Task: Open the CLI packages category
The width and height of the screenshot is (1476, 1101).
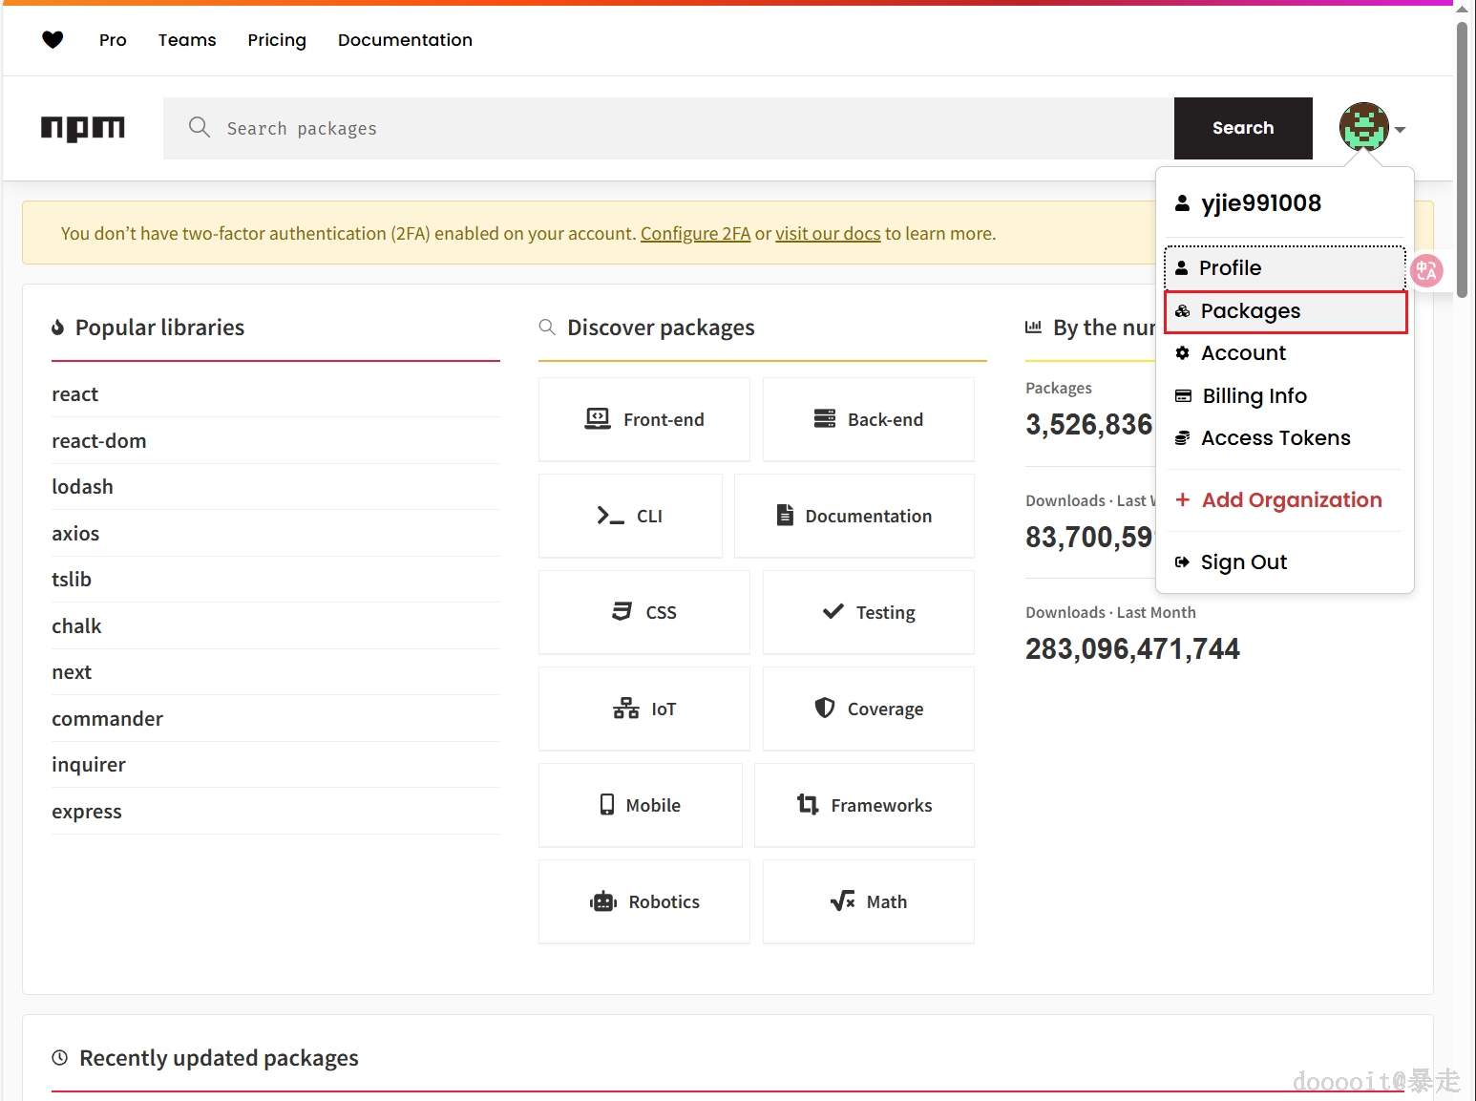Action: (x=630, y=516)
